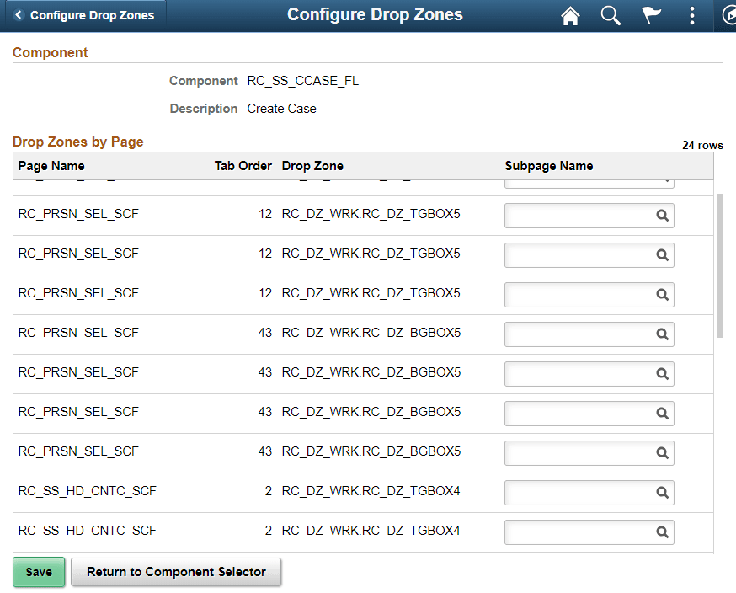
Task: Open the global Search icon
Action: tap(611, 15)
